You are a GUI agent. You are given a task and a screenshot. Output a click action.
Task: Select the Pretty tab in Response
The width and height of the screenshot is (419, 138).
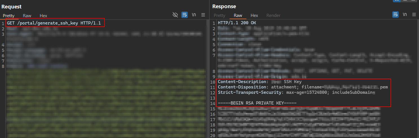pyautogui.click(x=220, y=16)
